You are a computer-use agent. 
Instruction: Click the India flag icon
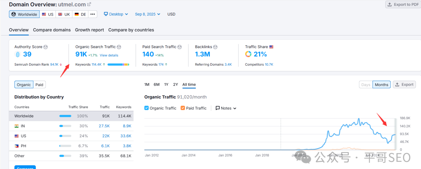click(17, 126)
